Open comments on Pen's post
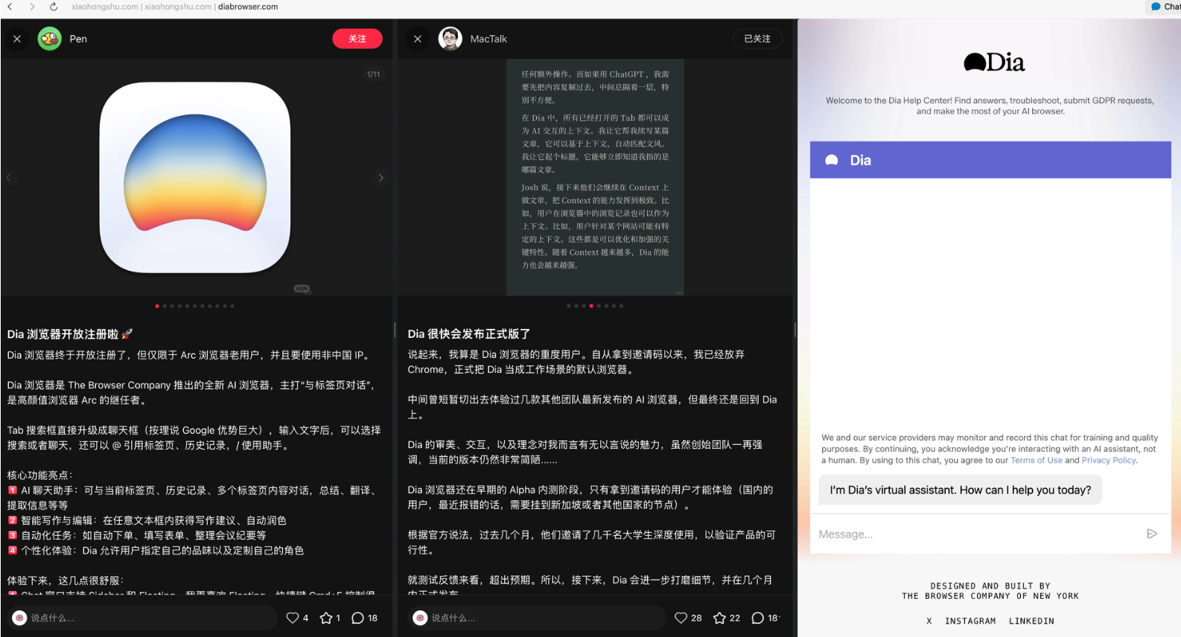 coord(357,618)
